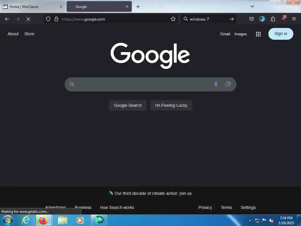301x226 pixels.
Task: Go to Google Images
Action: pos(240,34)
